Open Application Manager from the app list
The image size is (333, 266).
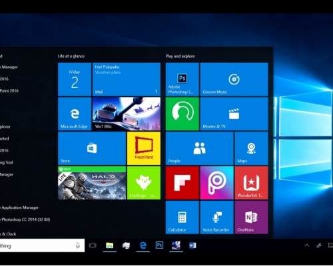pyautogui.click(x=19, y=207)
